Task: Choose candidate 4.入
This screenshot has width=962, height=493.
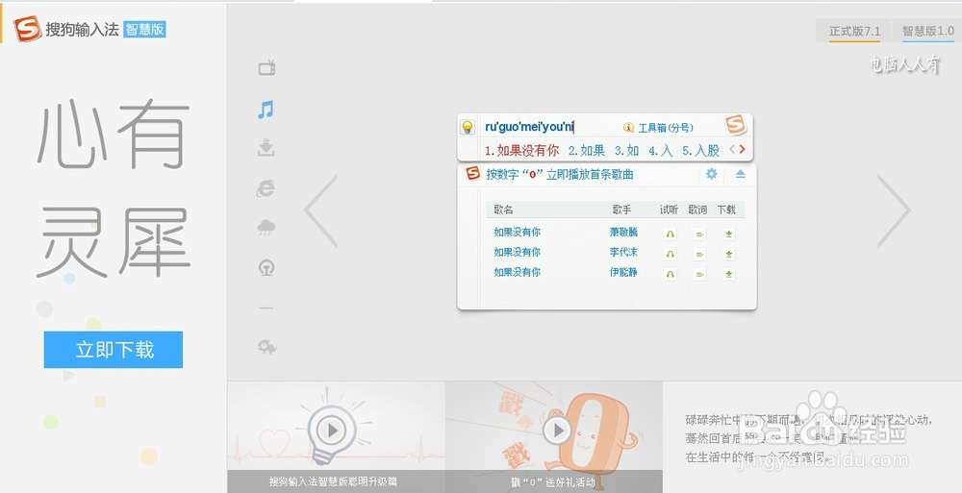Action: tap(661, 150)
